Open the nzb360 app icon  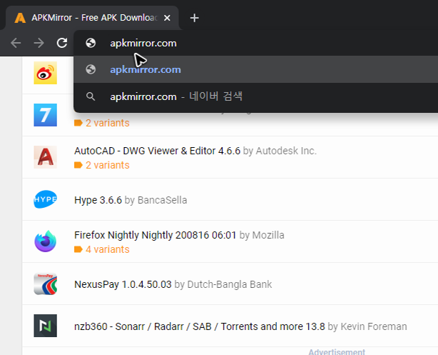click(x=45, y=326)
